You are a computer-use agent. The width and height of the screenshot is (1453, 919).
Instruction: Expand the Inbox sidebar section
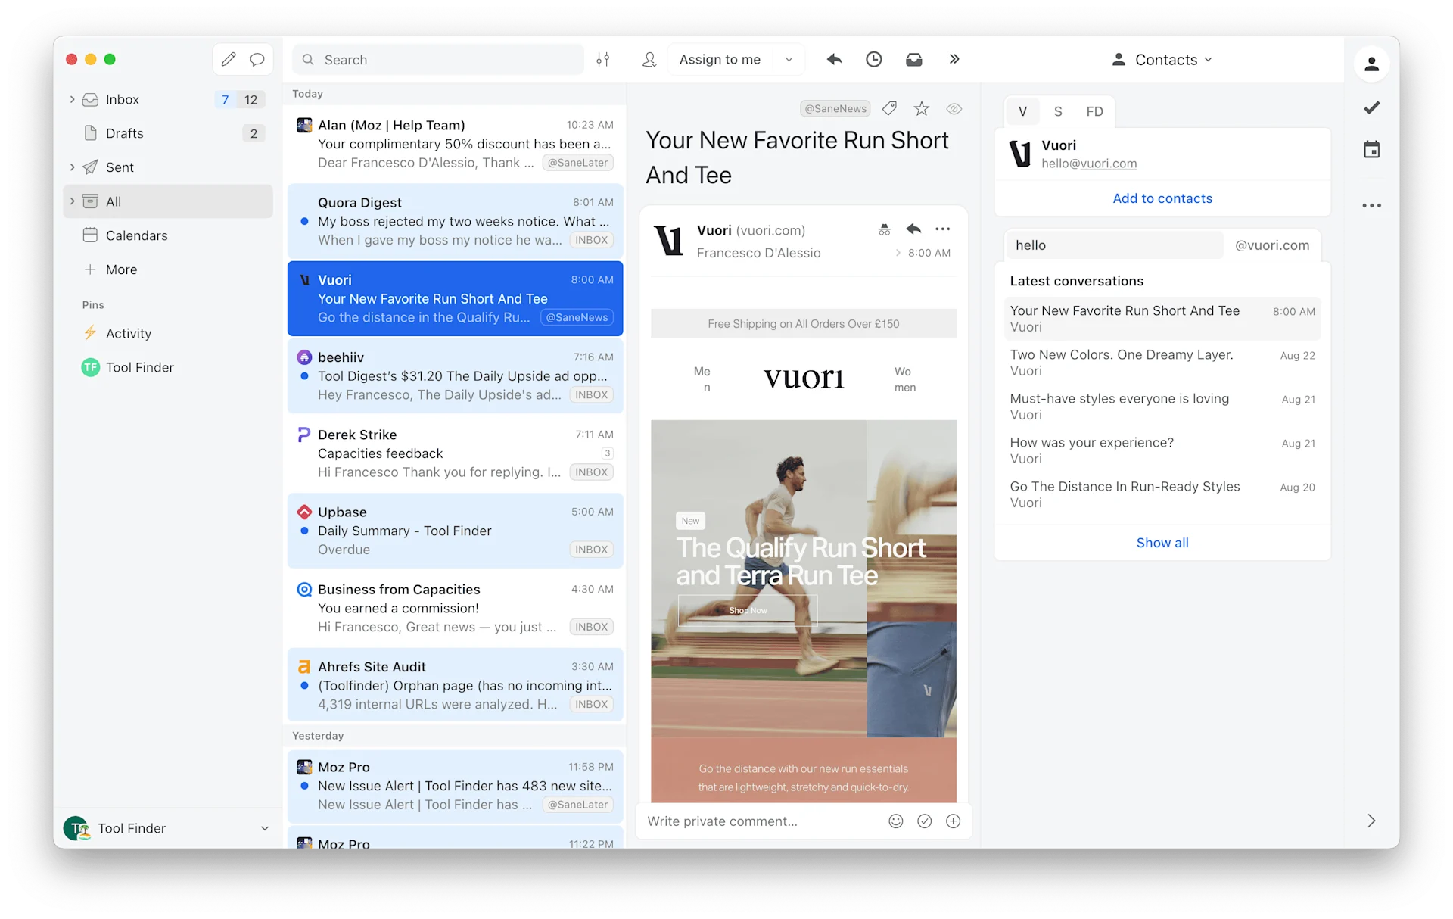(72, 99)
